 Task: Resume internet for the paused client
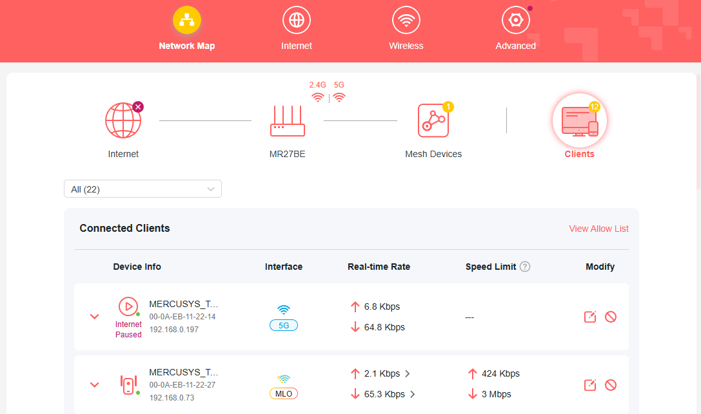coord(128,306)
